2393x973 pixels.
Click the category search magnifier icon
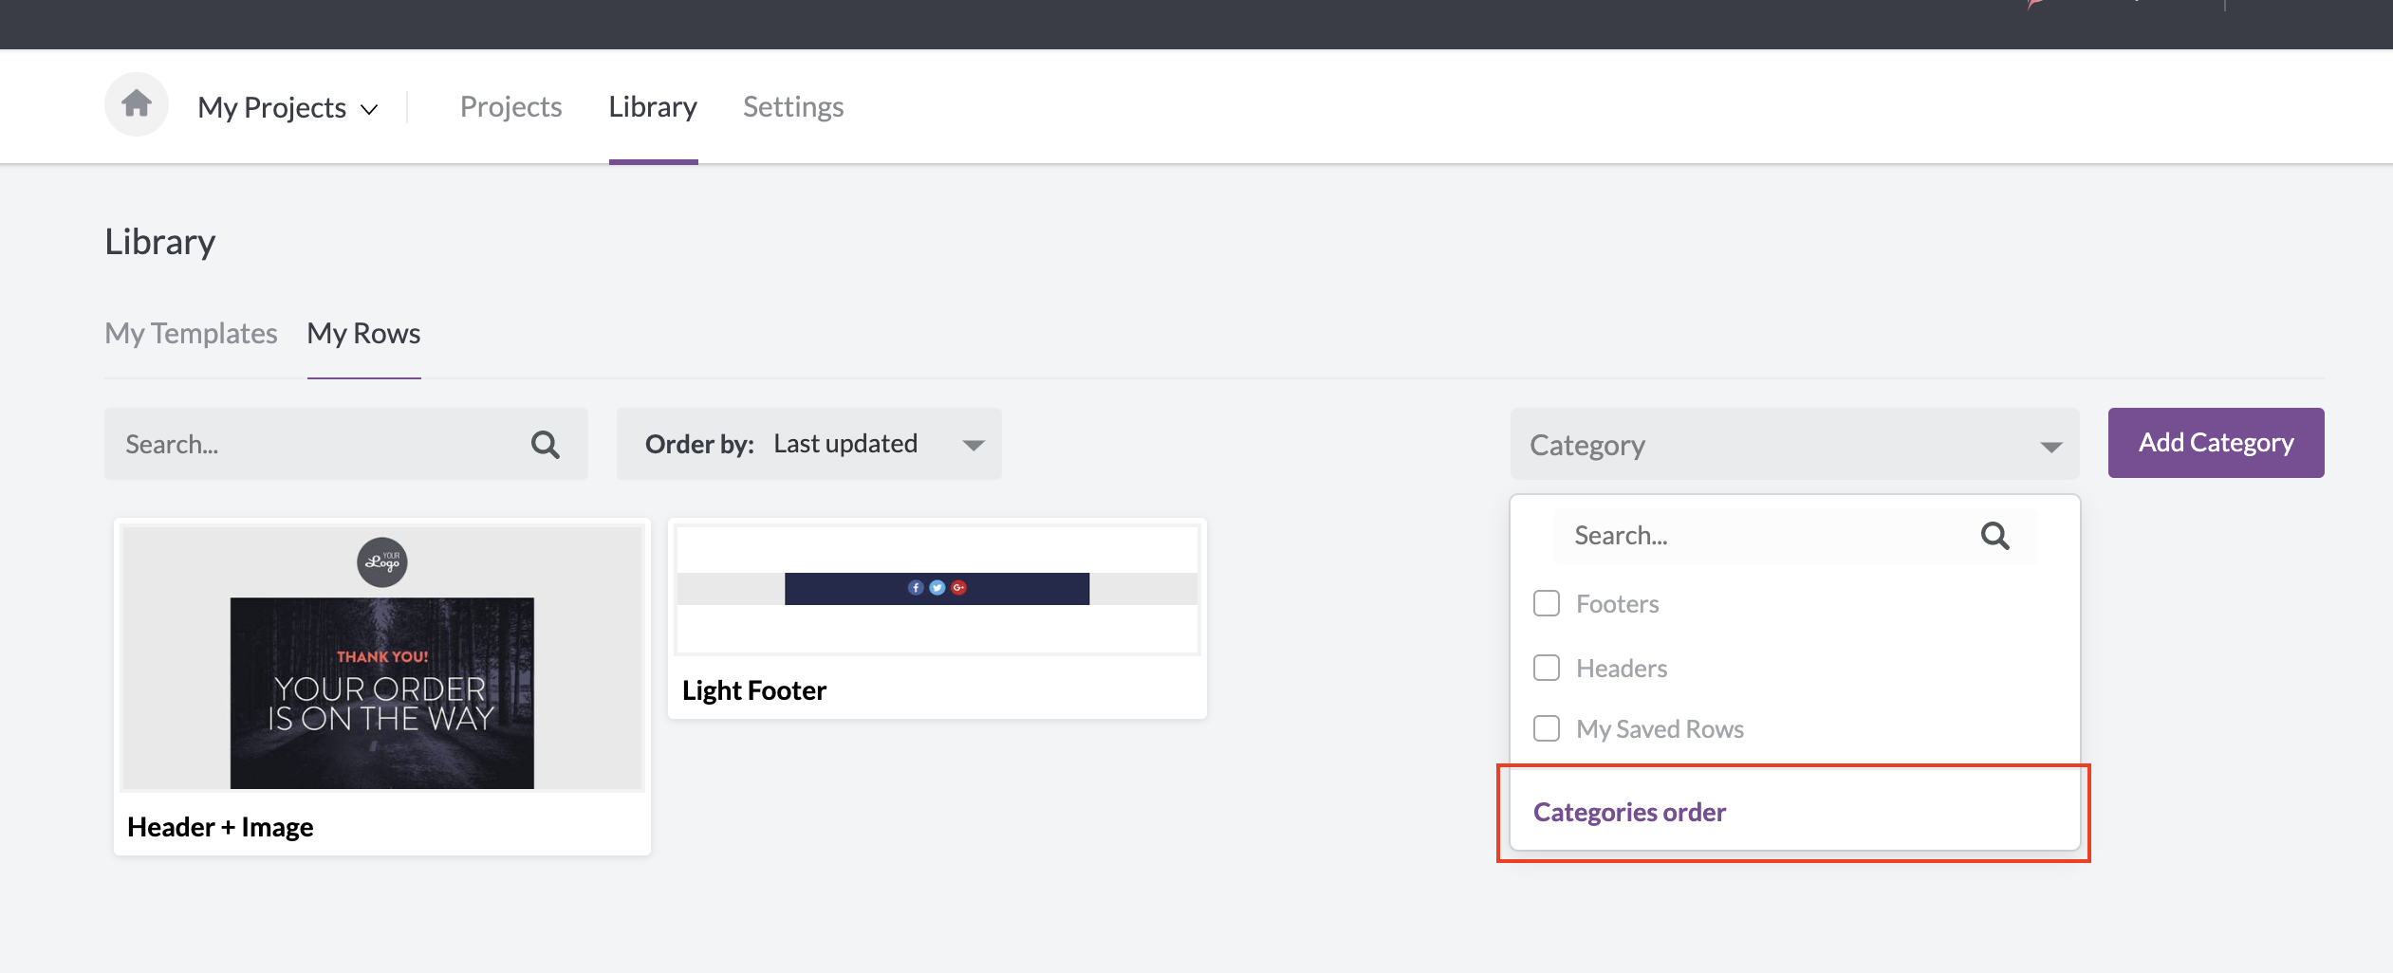(x=1994, y=536)
